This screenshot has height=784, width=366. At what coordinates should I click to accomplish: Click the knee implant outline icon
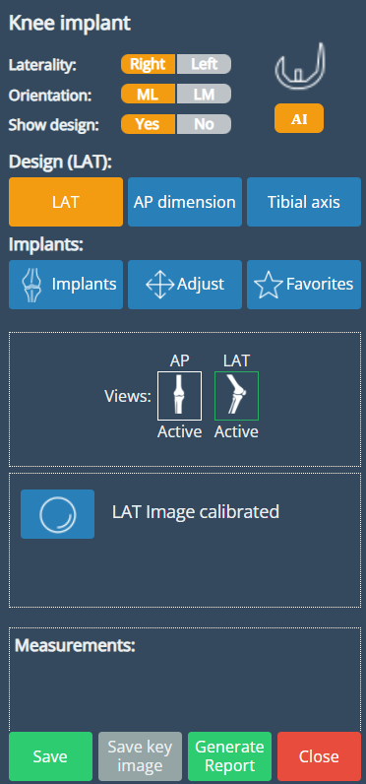(x=300, y=69)
